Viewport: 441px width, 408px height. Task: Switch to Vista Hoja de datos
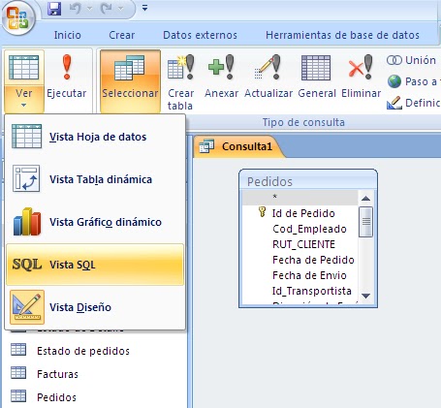point(95,137)
